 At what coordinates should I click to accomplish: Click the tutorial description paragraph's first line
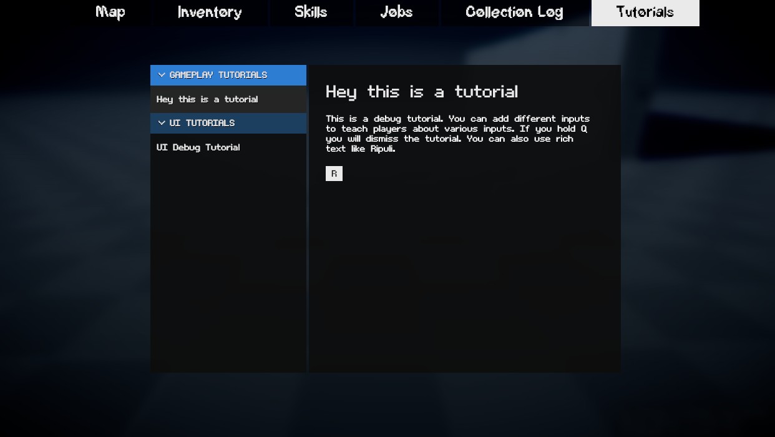point(457,119)
